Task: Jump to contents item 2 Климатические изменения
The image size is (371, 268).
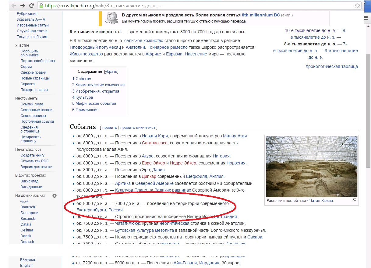Action: (x=98, y=85)
